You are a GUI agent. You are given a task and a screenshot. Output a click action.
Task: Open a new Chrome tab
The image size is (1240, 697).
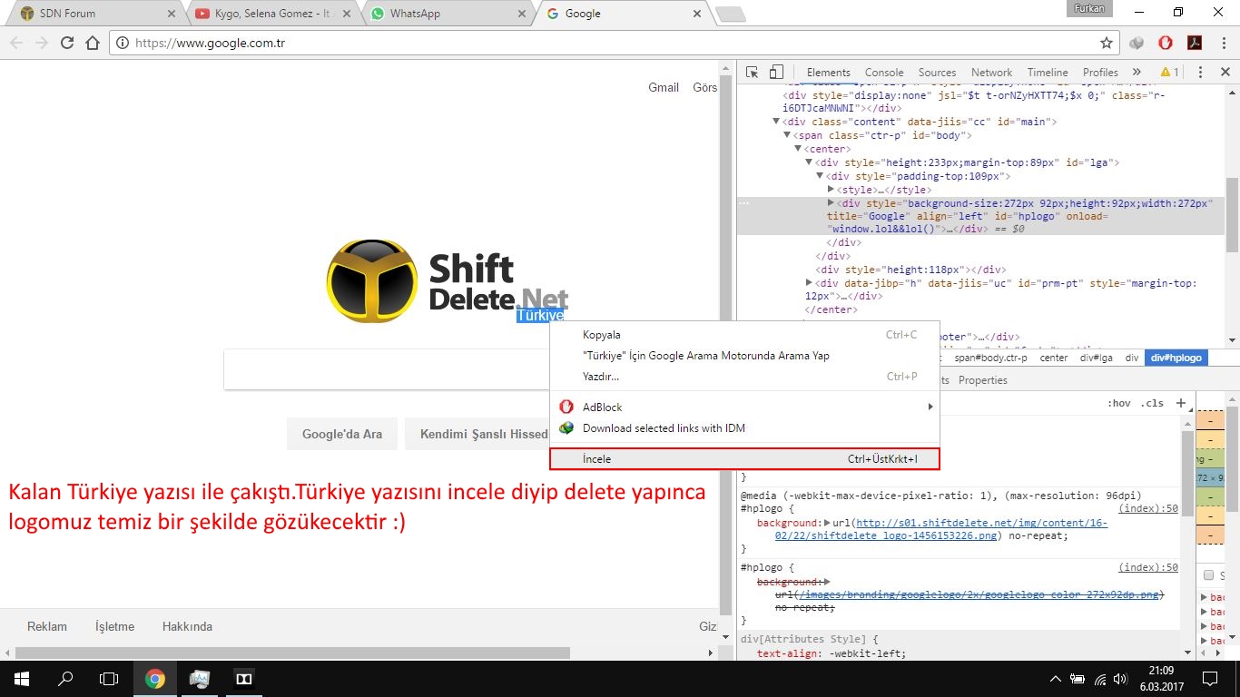730,14
